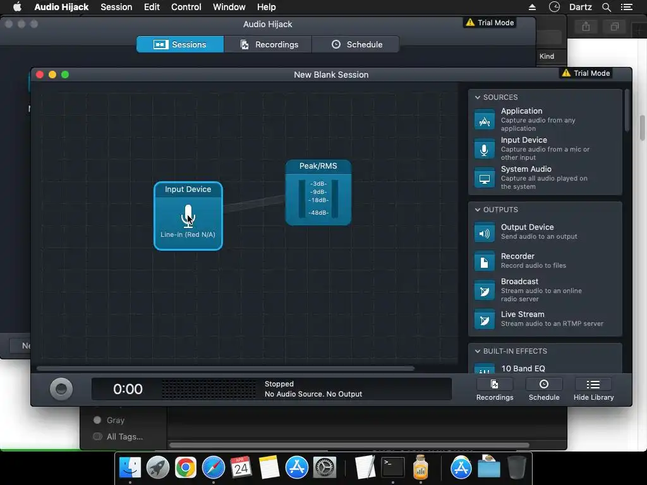
Task: Click the library panel vertical scrollbar
Action: point(627,111)
